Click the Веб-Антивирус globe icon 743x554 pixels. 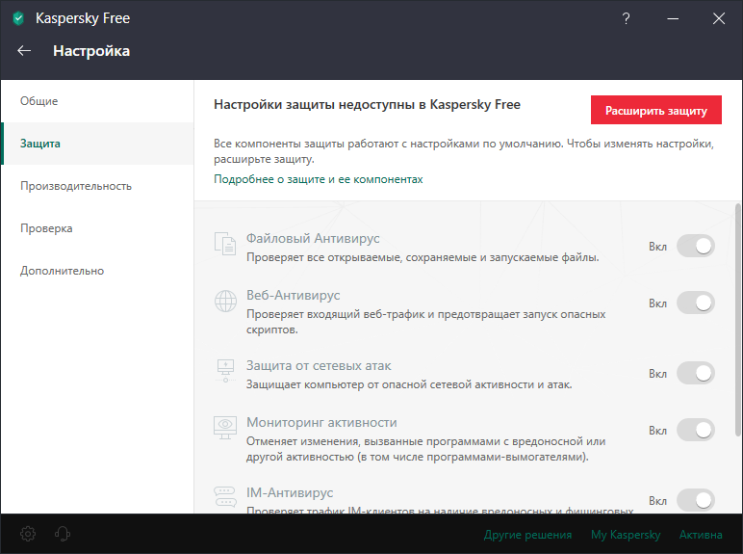click(224, 302)
